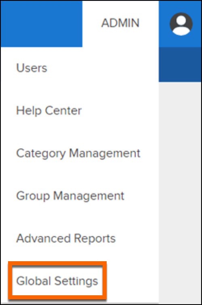Image resolution: width=202 pixels, height=305 pixels.
Task: Go to the Users administration page
Action: click(x=32, y=68)
